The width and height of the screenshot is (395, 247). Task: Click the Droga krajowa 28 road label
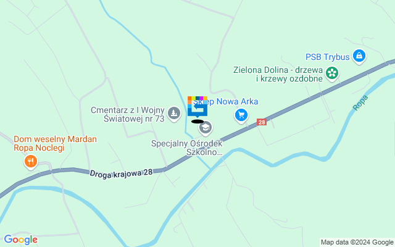[121, 174]
